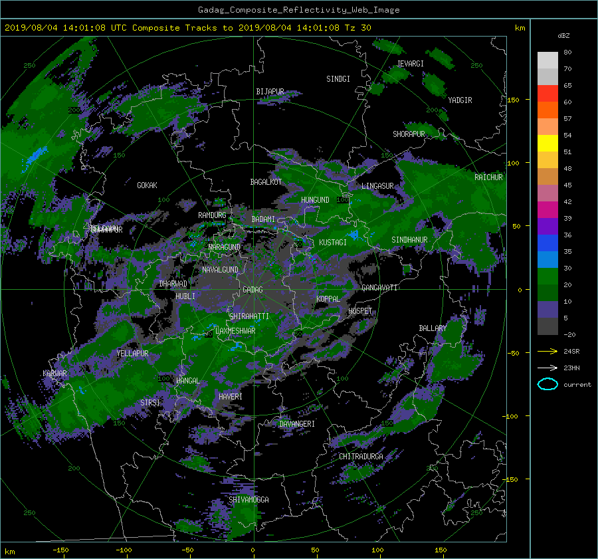Click the HAVERI city label
The image size is (598, 559).
(x=231, y=396)
